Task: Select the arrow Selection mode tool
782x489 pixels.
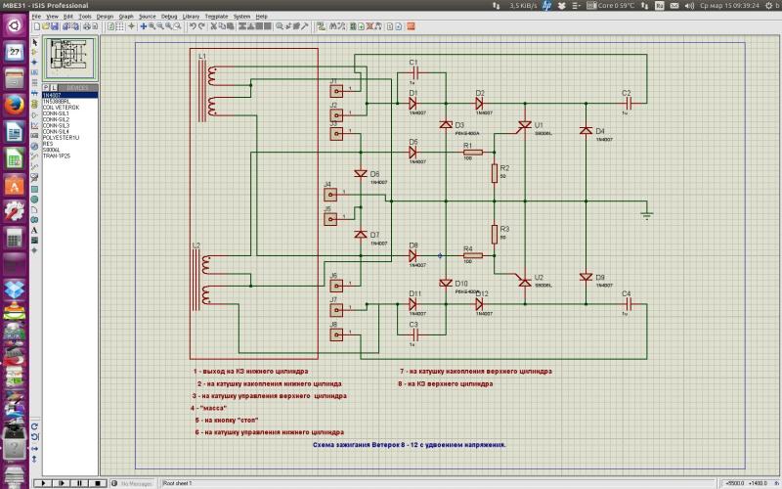Action: [35, 43]
